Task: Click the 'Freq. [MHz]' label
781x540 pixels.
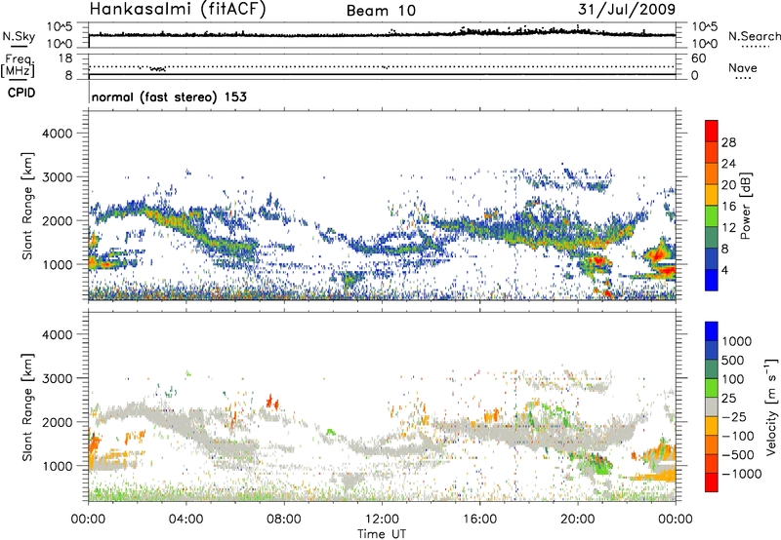Action: click(x=18, y=66)
